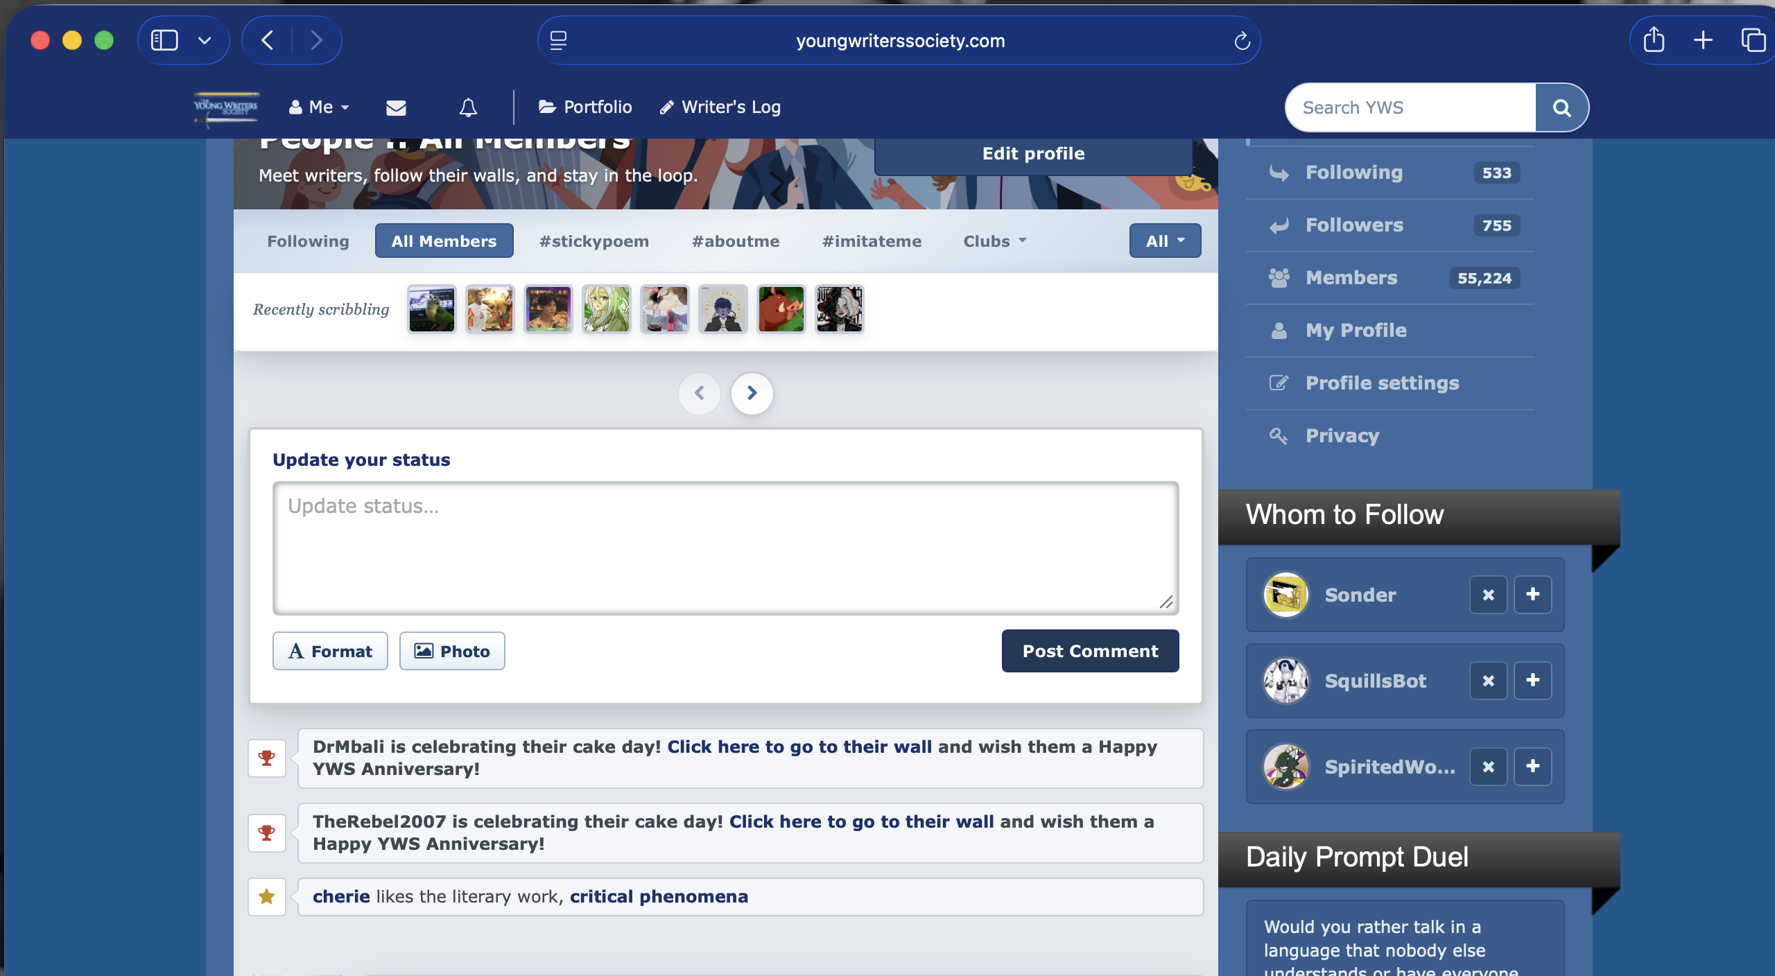Open cherie's profile link
This screenshot has width=1775, height=976.
[x=341, y=896]
